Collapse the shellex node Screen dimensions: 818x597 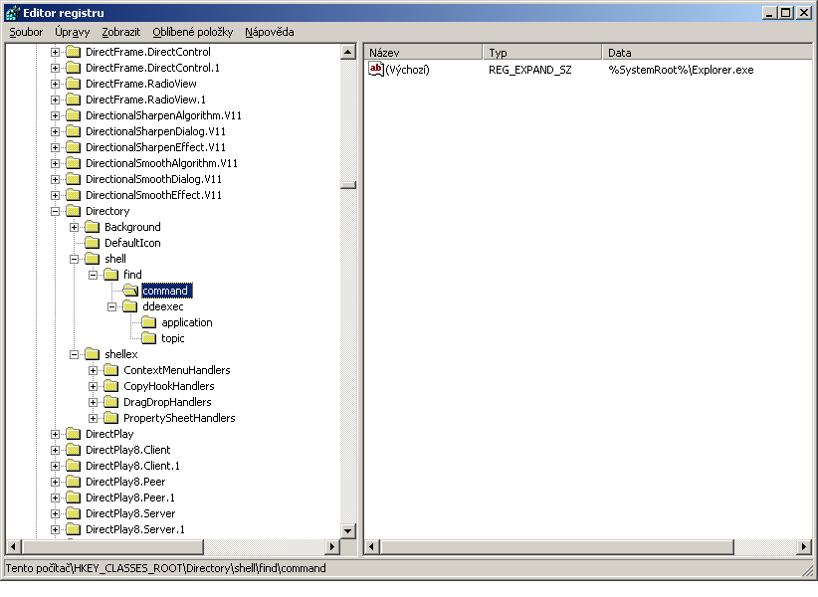coord(74,354)
